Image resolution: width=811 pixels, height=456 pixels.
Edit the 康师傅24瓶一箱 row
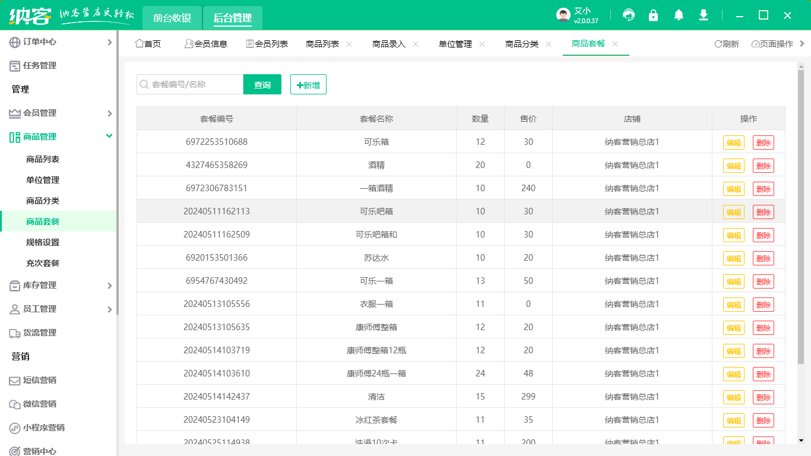[x=734, y=374]
